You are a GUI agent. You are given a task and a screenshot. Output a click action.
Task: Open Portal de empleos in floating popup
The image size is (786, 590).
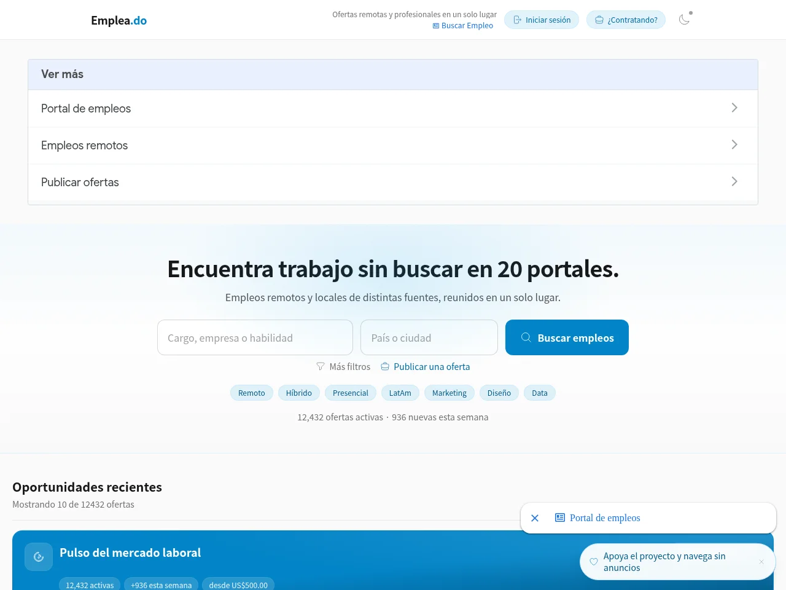[597, 518]
